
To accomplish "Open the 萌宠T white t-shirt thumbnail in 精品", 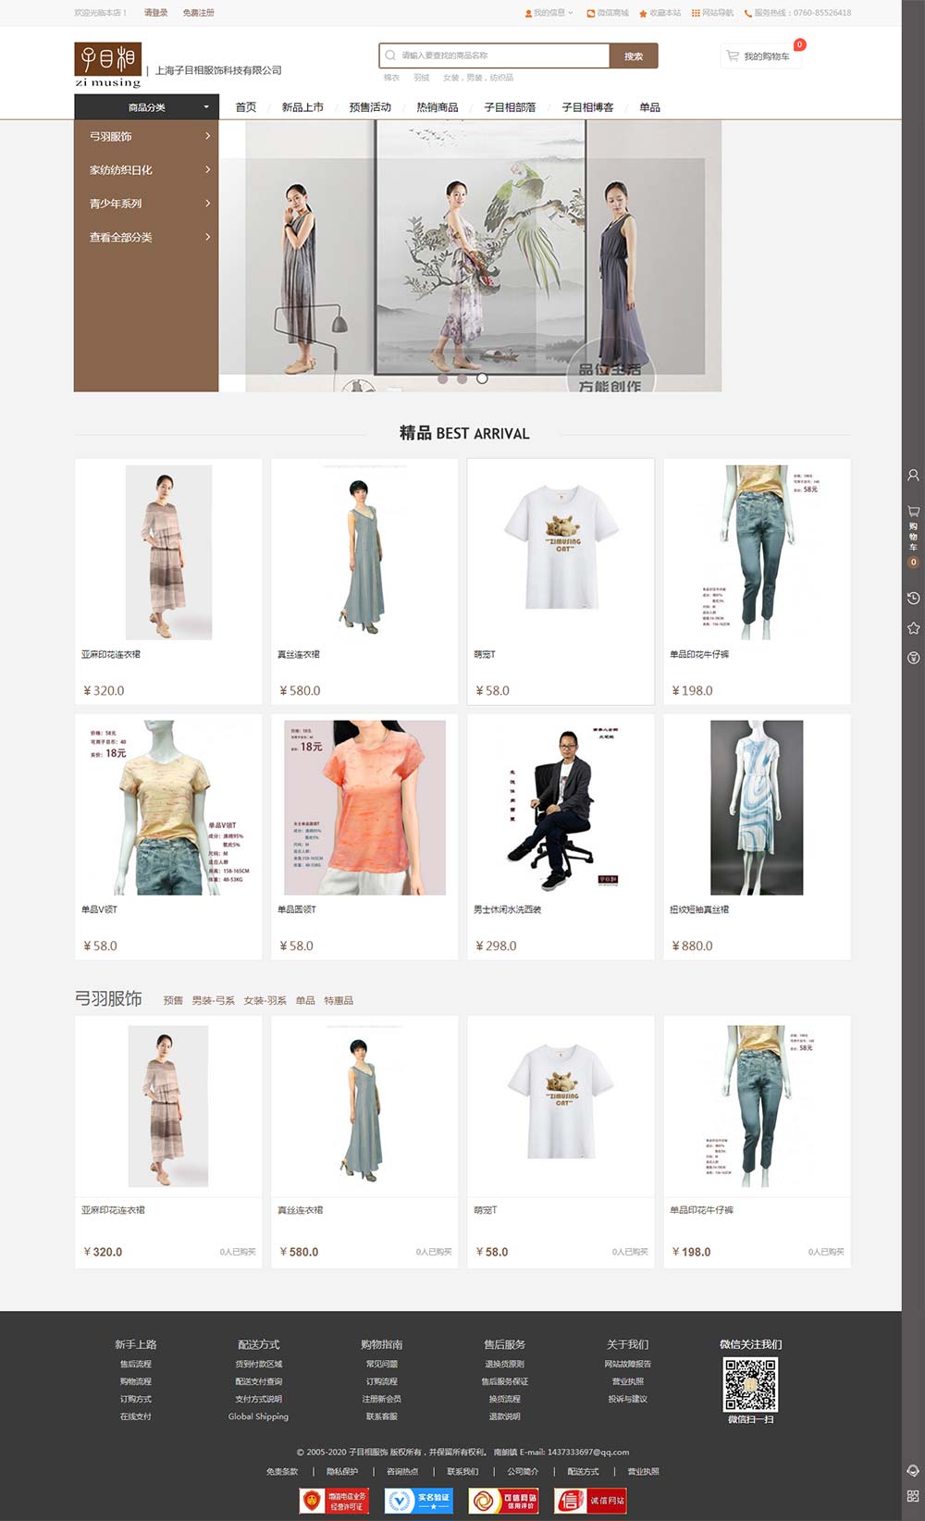I will (x=561, y=552).
